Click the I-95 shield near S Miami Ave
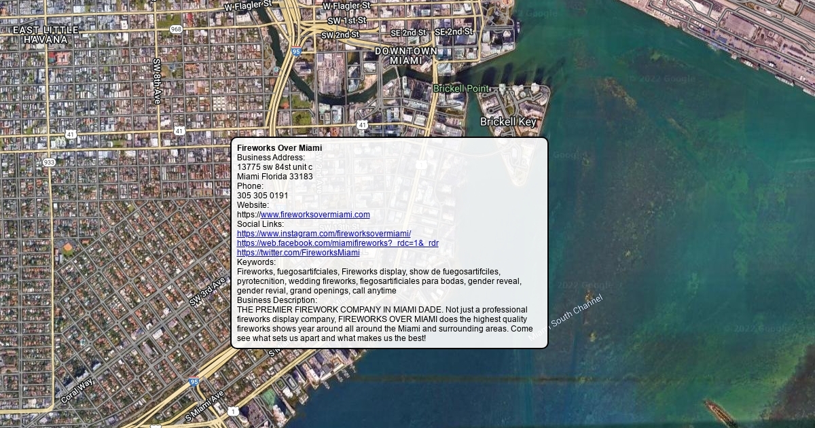 (x=194, y=382)
